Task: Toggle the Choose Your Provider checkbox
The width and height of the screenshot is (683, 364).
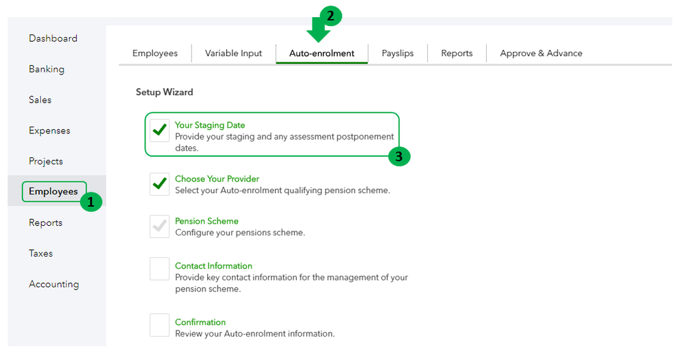Action: (159, 183)
